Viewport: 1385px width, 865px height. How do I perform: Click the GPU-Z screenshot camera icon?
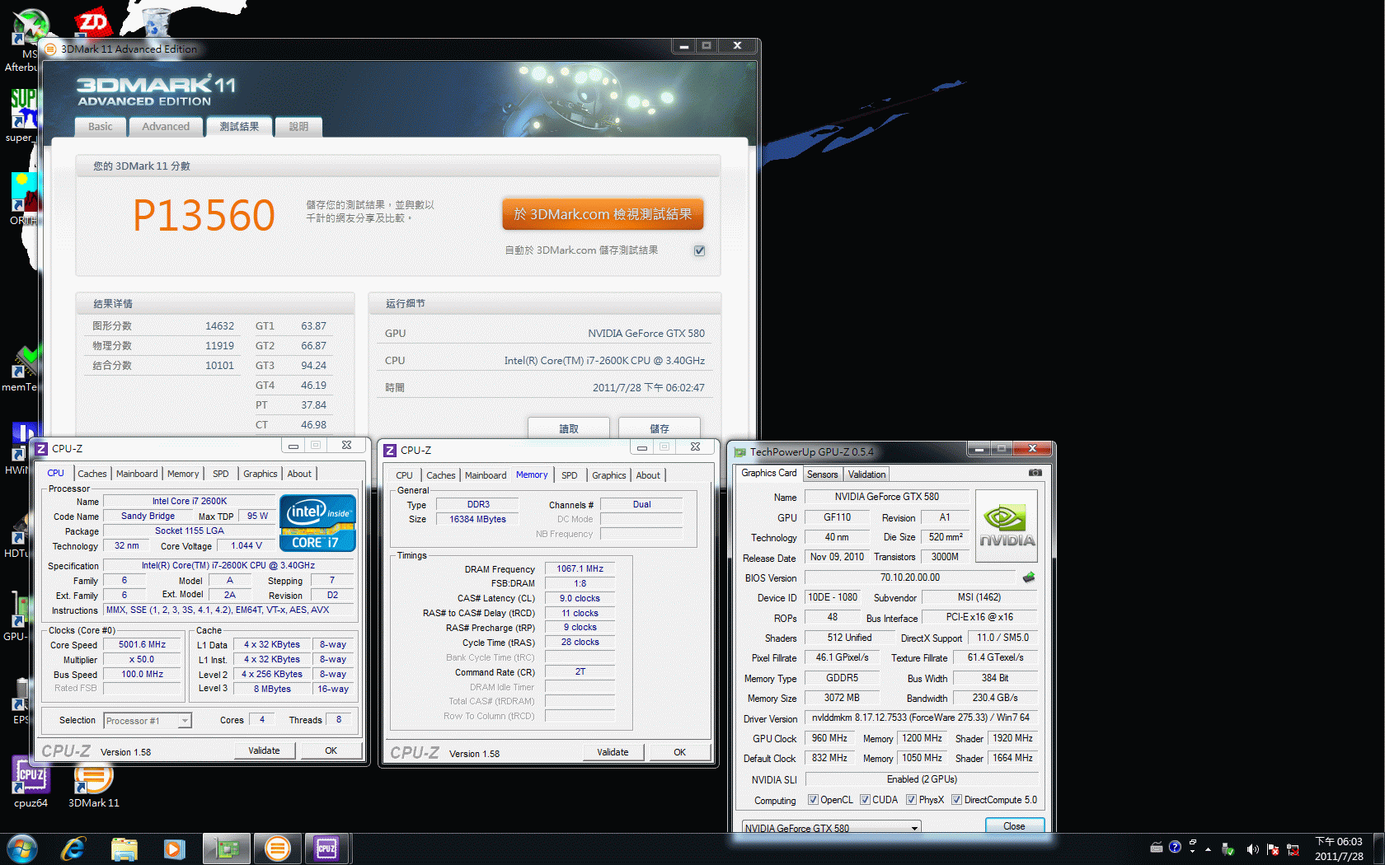coord(1035,473)
